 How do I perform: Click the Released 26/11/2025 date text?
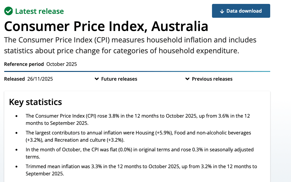tap(28, 79)
